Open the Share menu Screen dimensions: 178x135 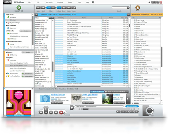[x=70, y=2]
